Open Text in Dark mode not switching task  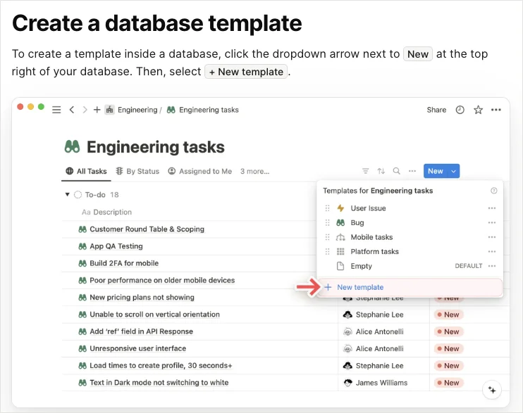coord(159,382)
